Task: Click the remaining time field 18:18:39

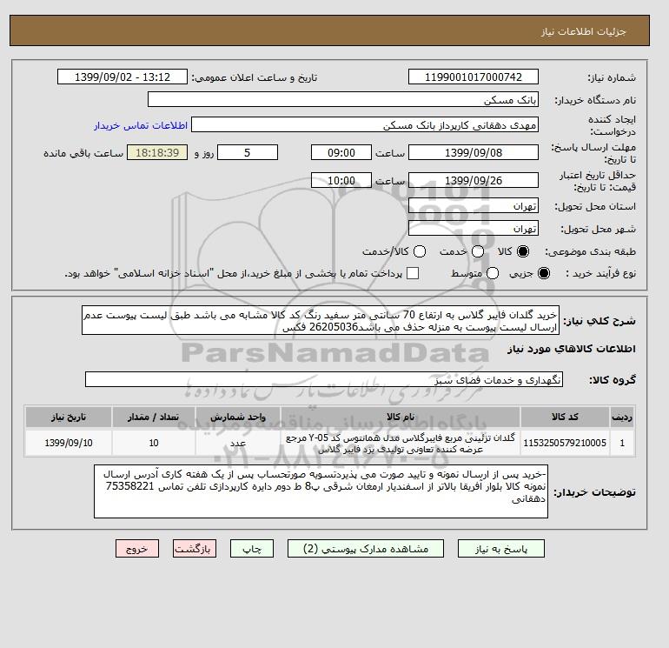Action: (157, 152)
